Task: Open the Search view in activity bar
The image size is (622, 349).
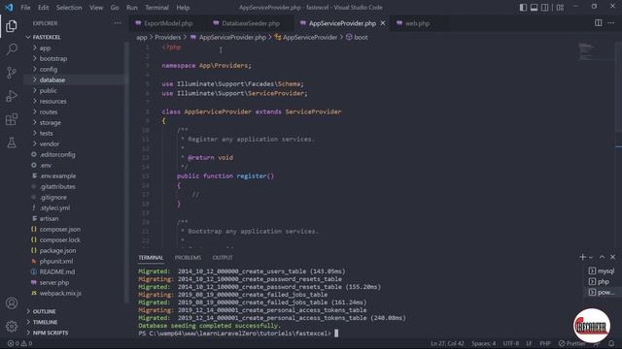Action: [12, 49]
